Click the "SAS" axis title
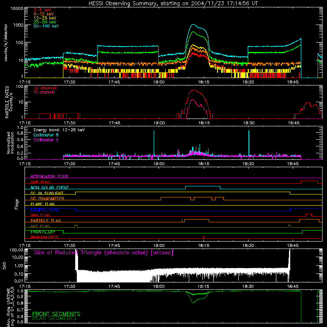 [4, 266]
